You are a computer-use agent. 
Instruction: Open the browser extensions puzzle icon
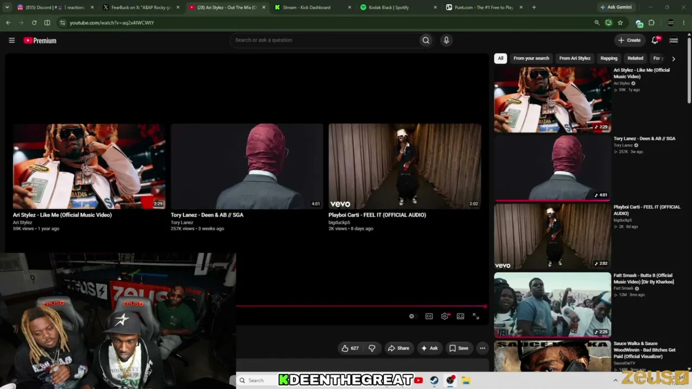[x=651, y=23]
